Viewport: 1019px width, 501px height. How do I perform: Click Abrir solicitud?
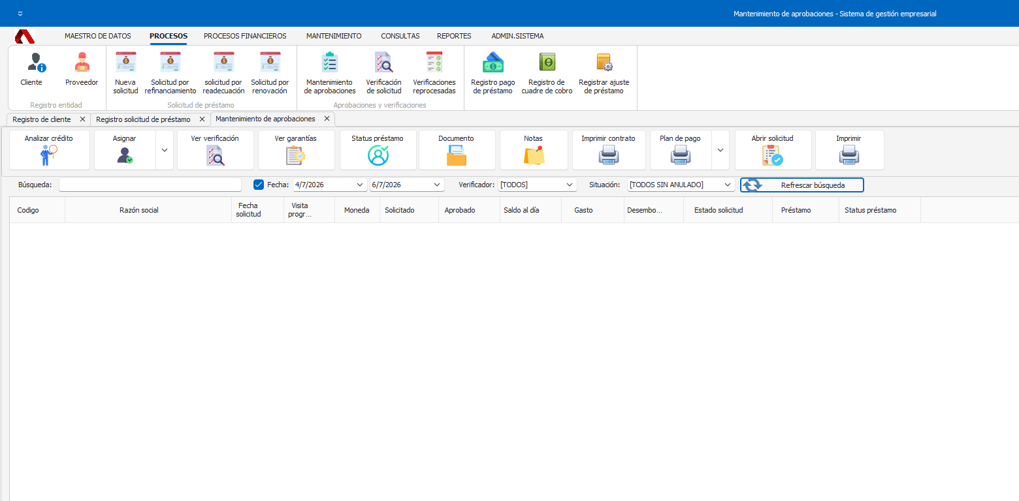click(x=773, y=150)
